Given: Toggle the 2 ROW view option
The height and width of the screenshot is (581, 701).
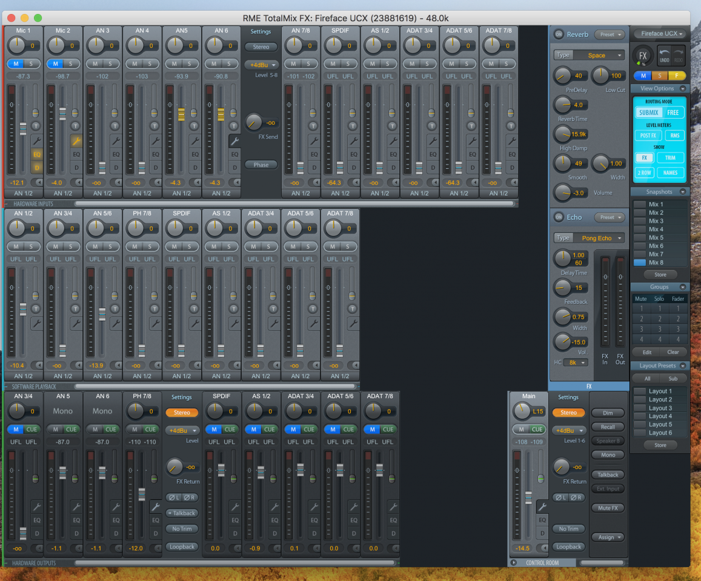Looking at the screenshot, I should (x=644, y=173).
